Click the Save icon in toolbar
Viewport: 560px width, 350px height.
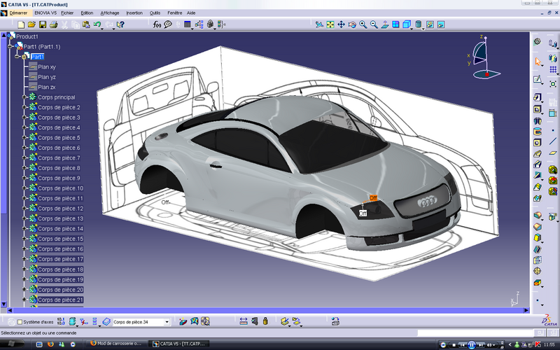point(42,24)
